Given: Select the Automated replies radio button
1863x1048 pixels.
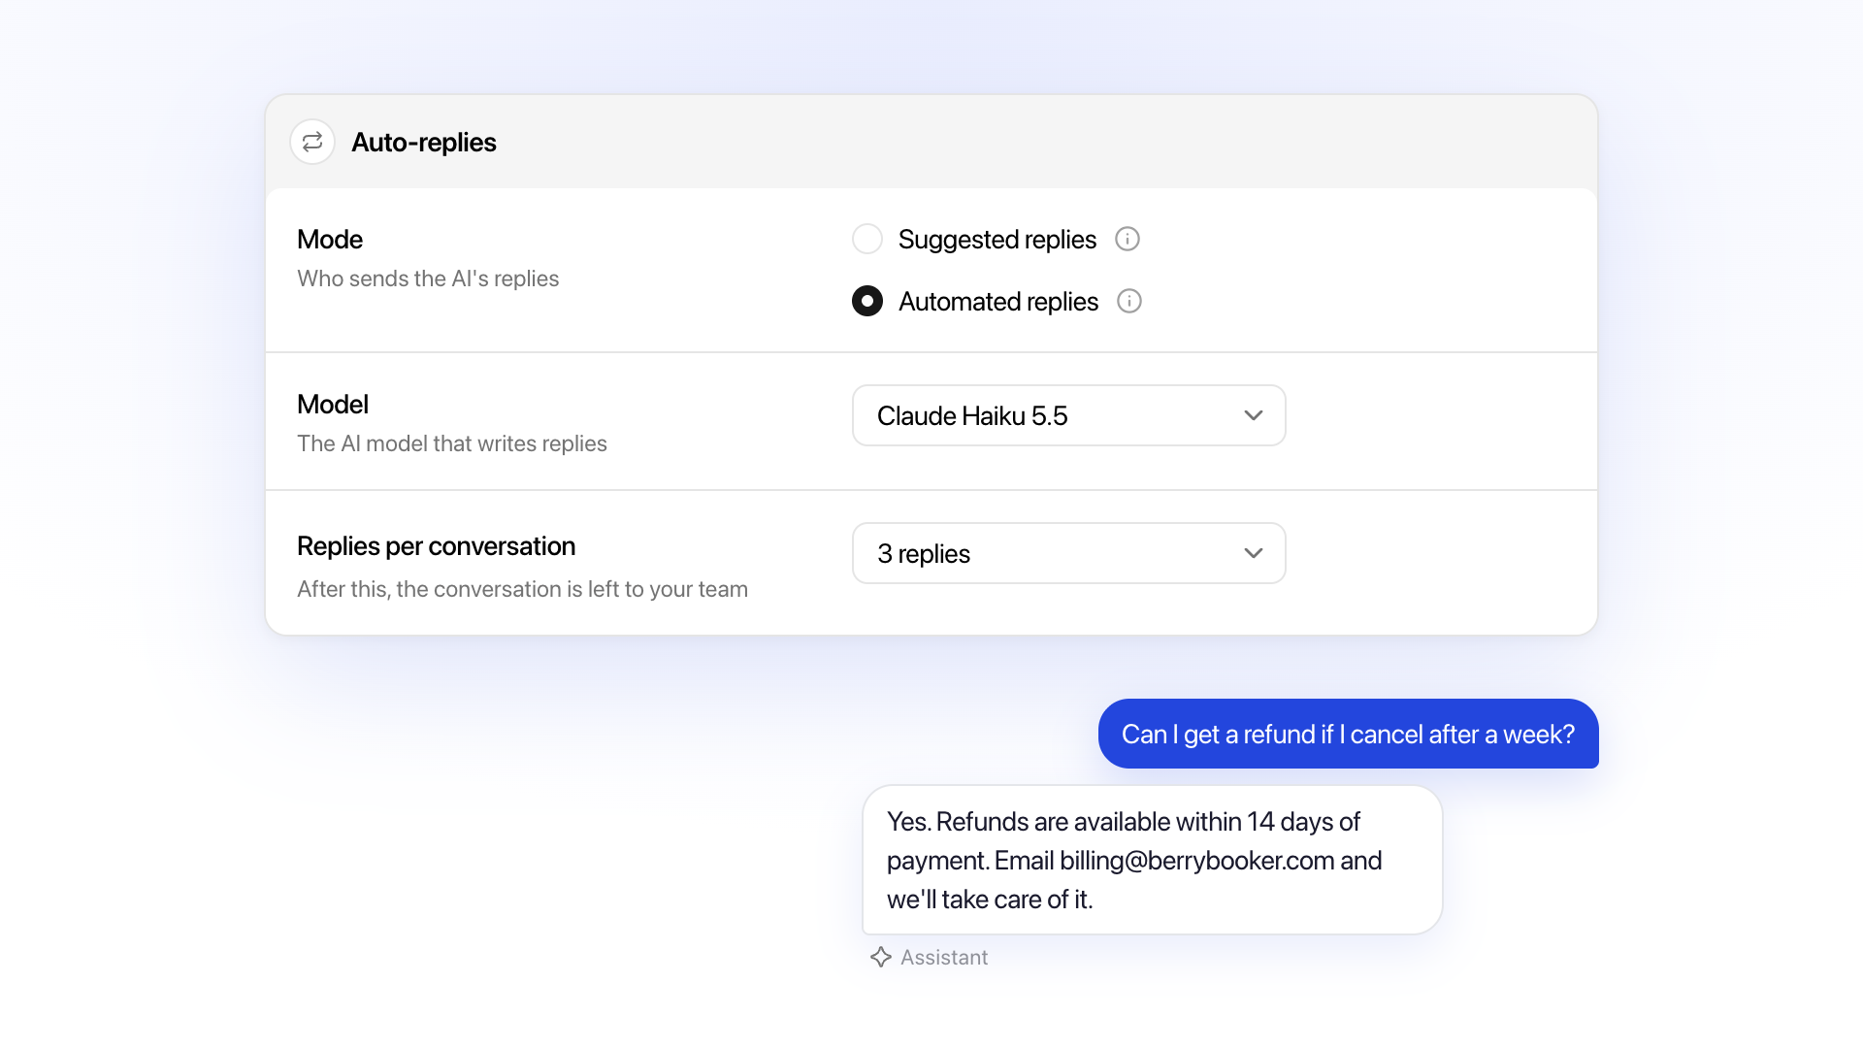Looking at the screenshot, I should (x=867, y=301).
